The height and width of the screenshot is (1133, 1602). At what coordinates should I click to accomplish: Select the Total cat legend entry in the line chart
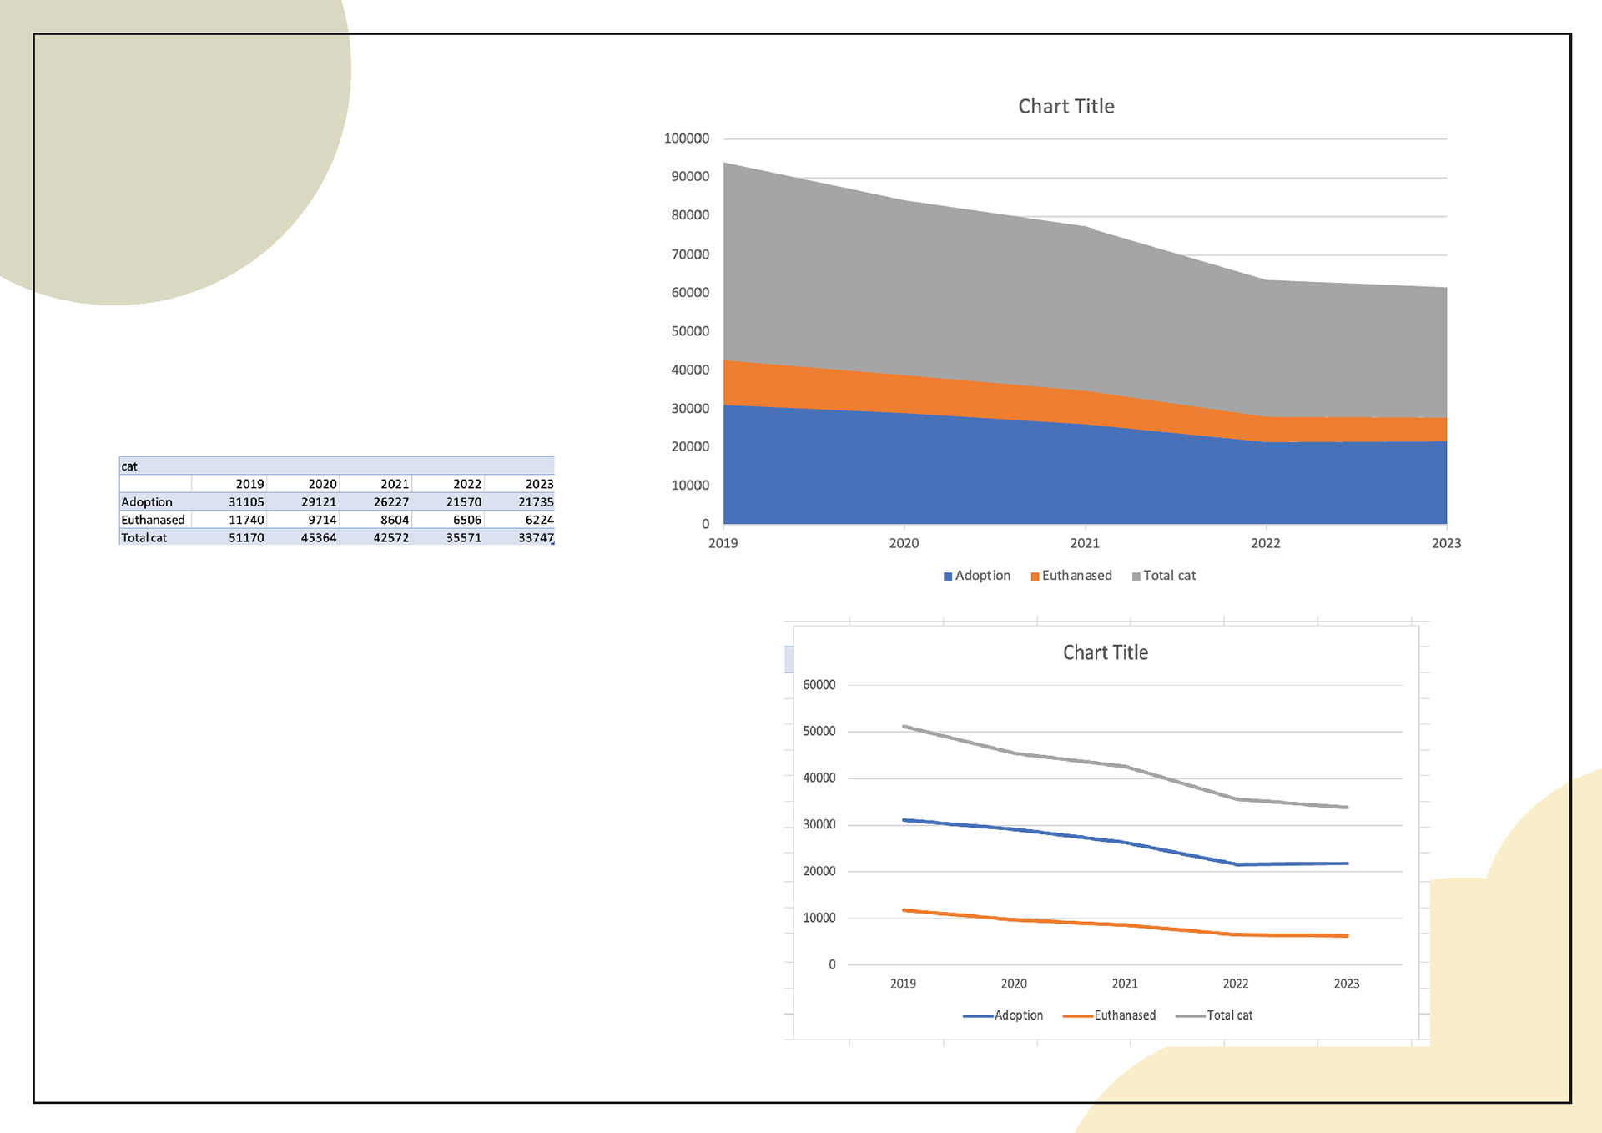tap(1213, 1015)
